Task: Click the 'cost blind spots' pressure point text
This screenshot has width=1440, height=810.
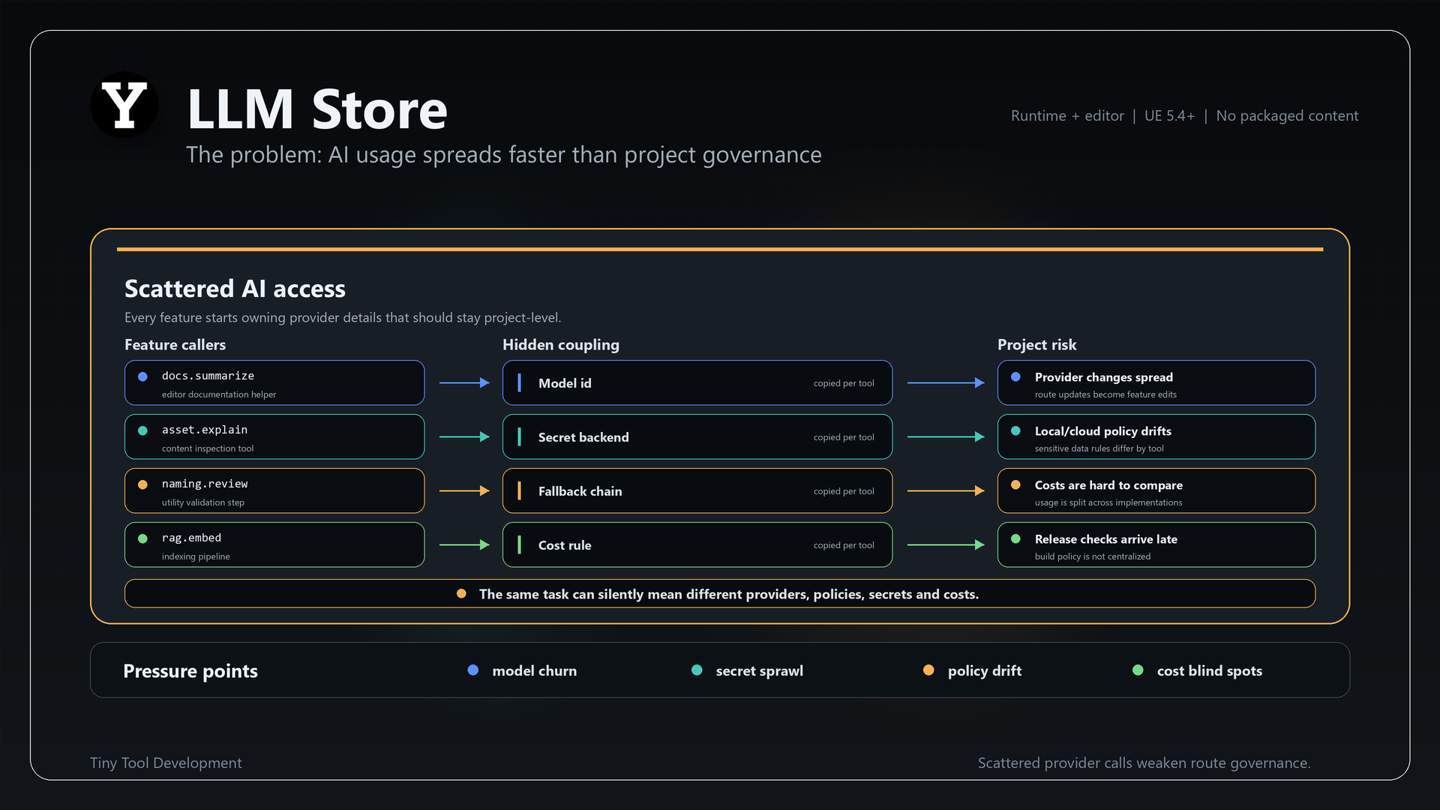Action: [1210, 670]
